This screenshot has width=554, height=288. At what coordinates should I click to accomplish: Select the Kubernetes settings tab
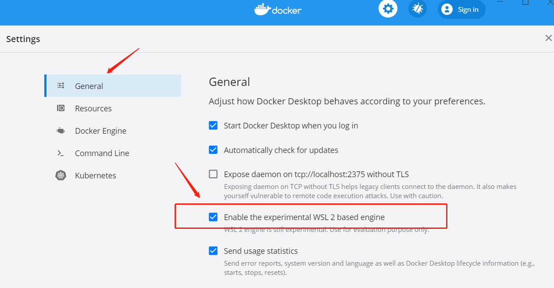coord(113,175)
